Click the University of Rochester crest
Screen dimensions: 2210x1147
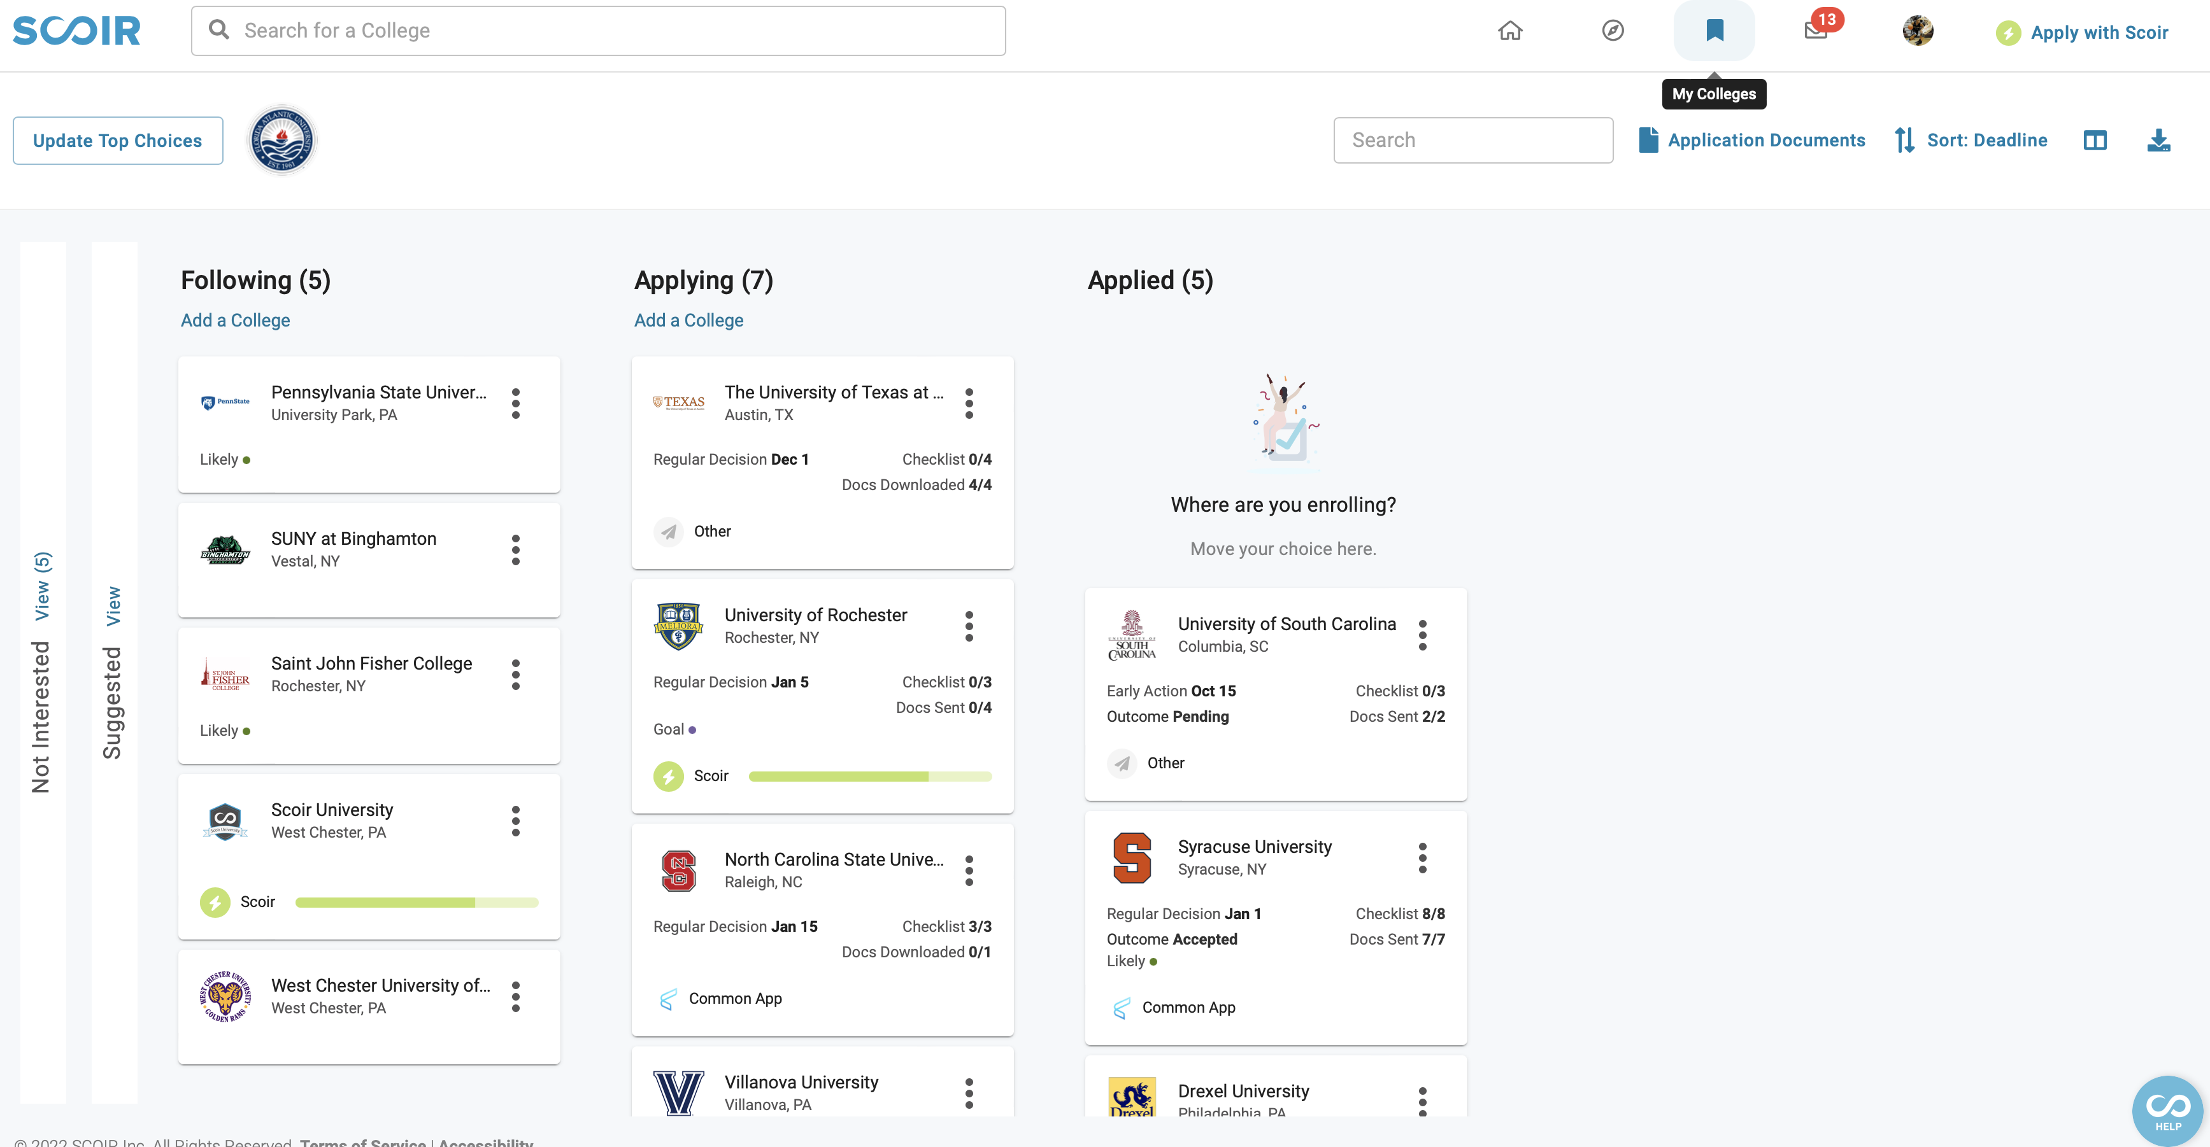[679, 626]
